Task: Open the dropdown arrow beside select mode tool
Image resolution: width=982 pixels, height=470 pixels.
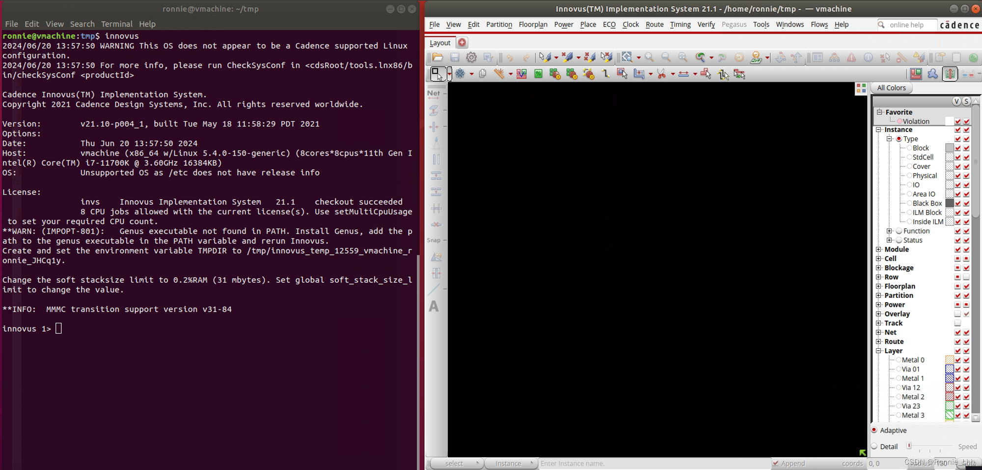Action: tap(449, 74)
